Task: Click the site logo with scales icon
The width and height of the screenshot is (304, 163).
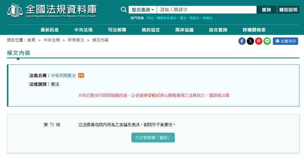Action: click(x=15, y=10)
